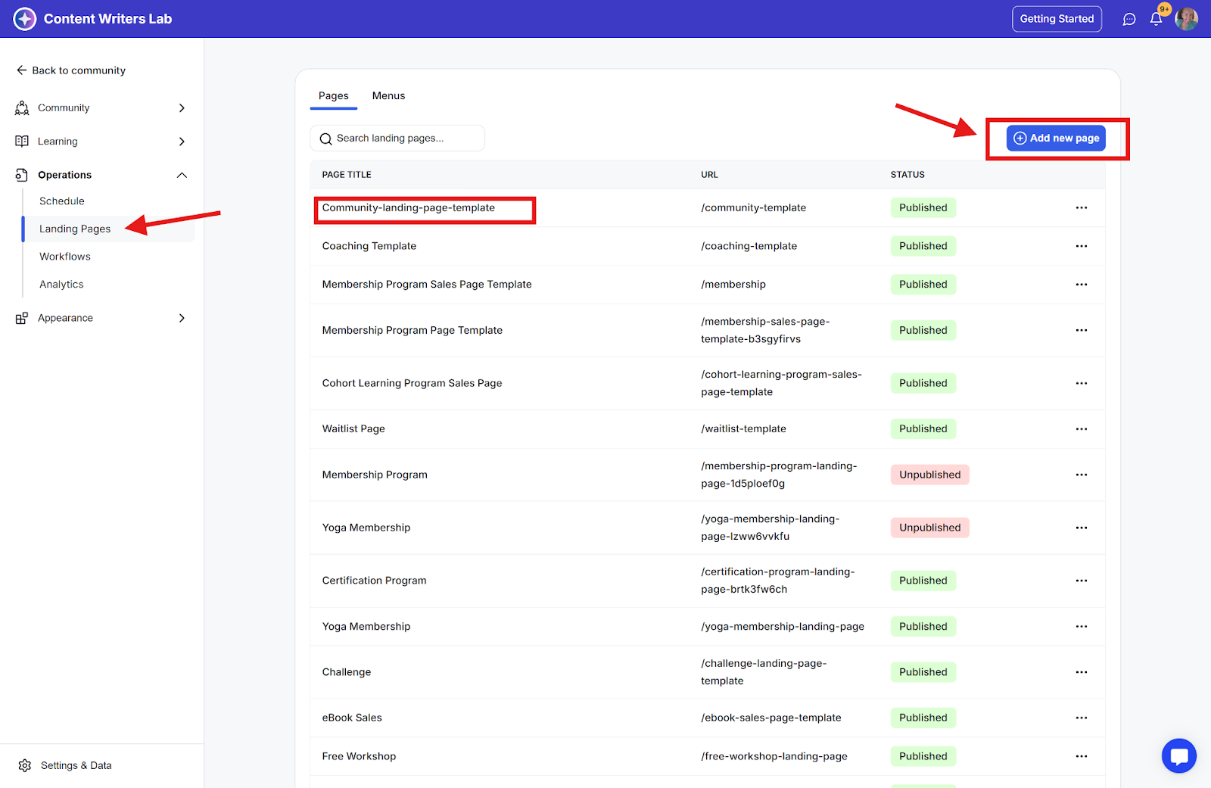Open the Coaching Template page title
1211x788 pixels.
pos(369,246)
